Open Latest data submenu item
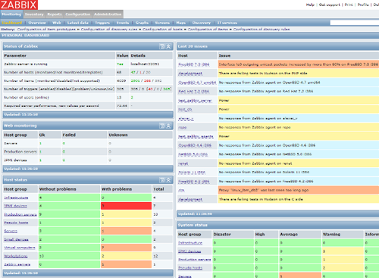Screen dimensions: 379x278 pos(78,23)
